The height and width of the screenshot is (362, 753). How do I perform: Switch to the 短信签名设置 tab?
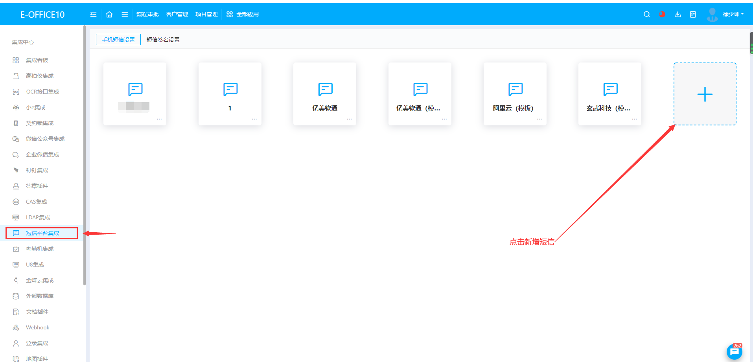coord(163,39)
